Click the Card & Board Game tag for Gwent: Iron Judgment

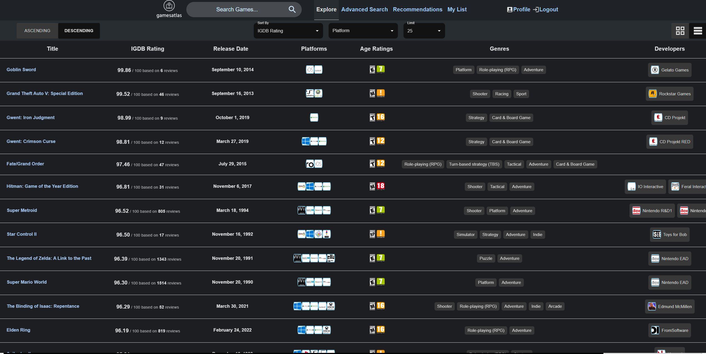click(511, 118)
